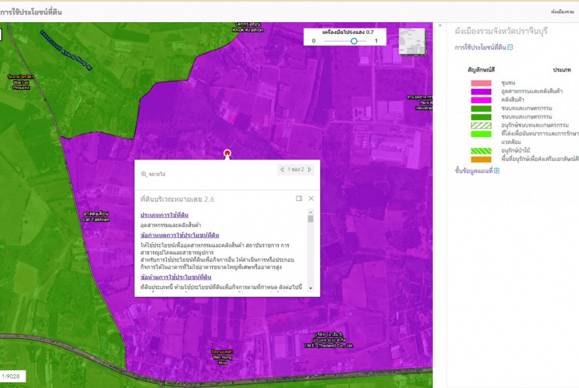
Task: Click the popup scrollbar thumb
Action: 311,218
